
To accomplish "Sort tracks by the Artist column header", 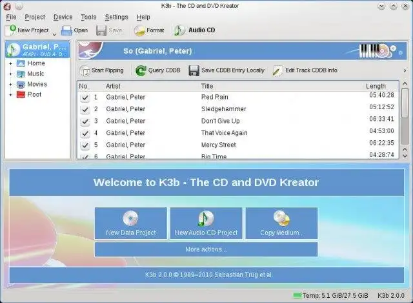I will pyautogui.click(x=113, y=86).
